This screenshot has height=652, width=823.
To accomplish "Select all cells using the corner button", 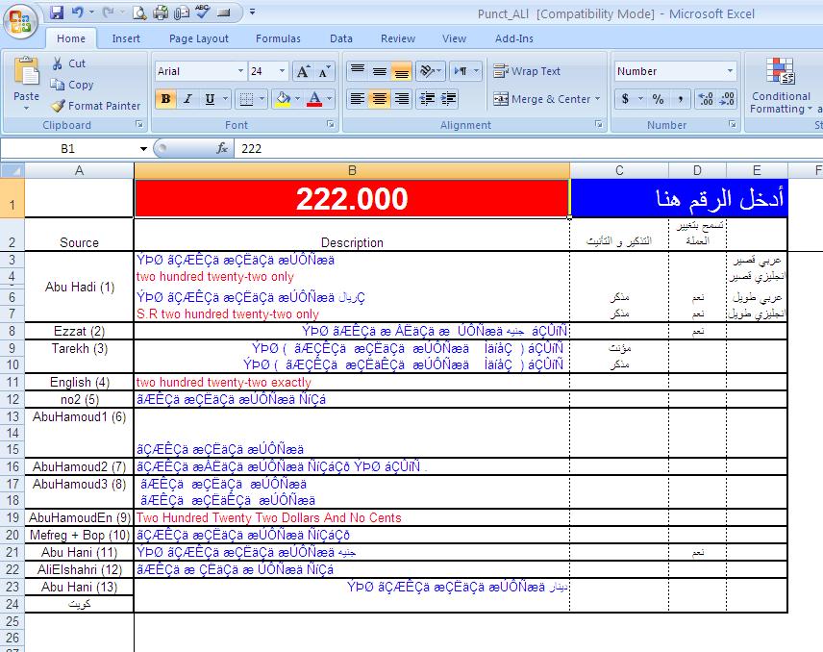I will [x=12, y=170].
